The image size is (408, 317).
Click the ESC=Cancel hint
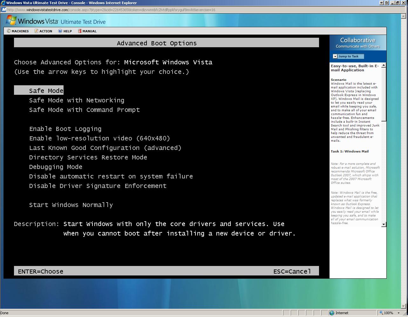(292, 271)
